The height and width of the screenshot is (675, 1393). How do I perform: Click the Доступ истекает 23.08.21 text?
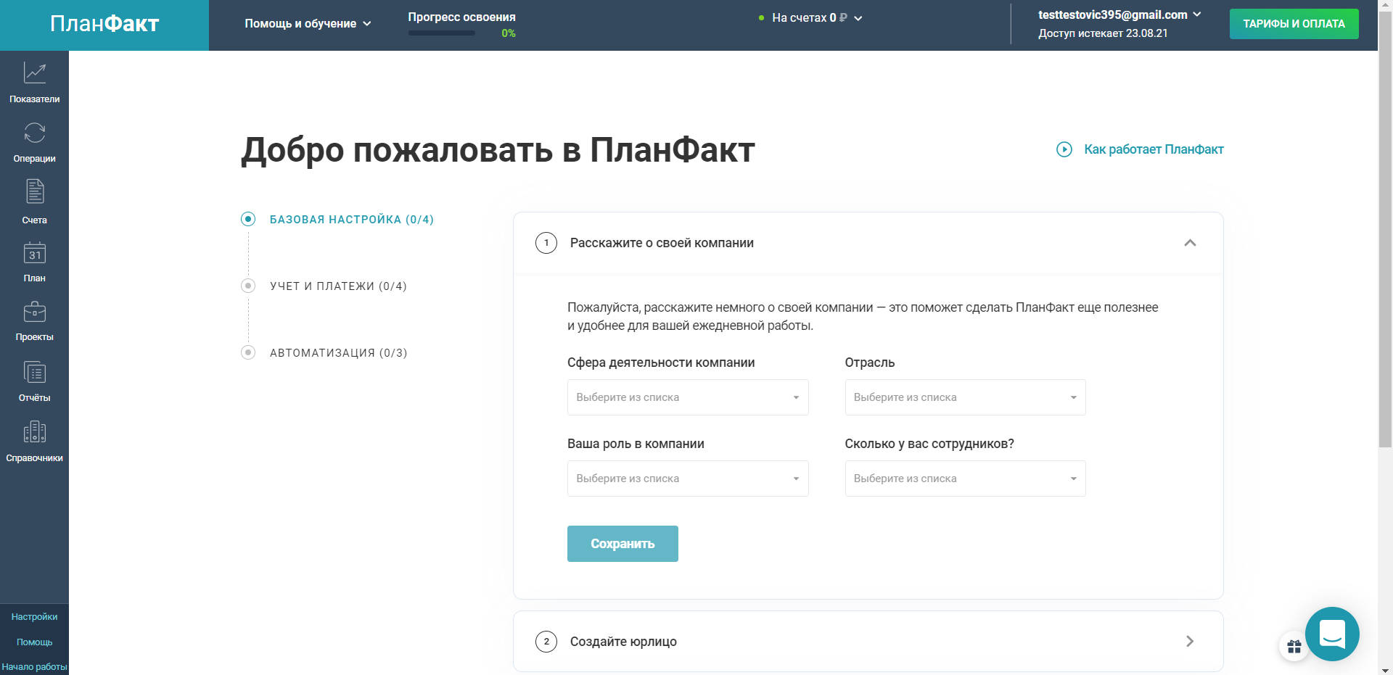[1103, 33]
